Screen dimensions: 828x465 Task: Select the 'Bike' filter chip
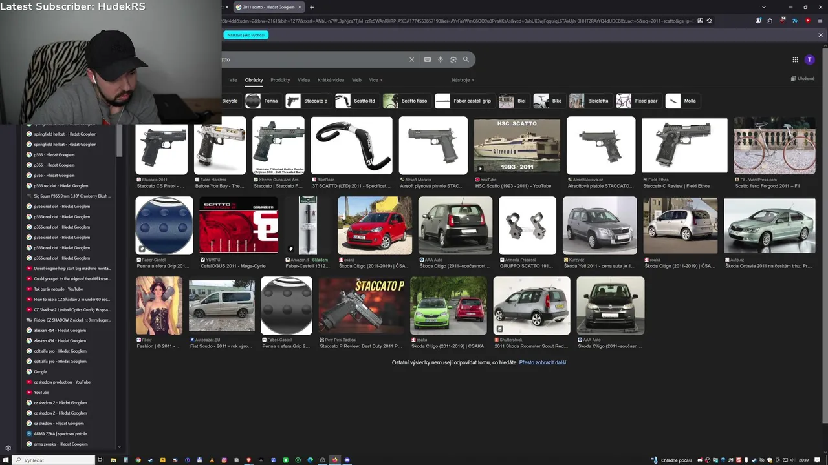549,101
